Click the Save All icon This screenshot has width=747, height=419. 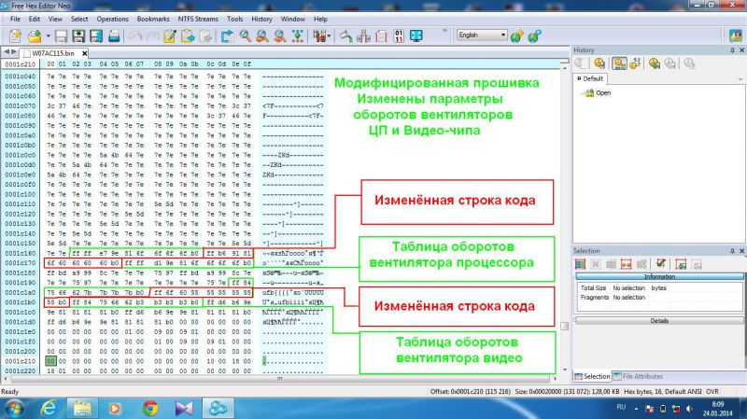point(96,35)
